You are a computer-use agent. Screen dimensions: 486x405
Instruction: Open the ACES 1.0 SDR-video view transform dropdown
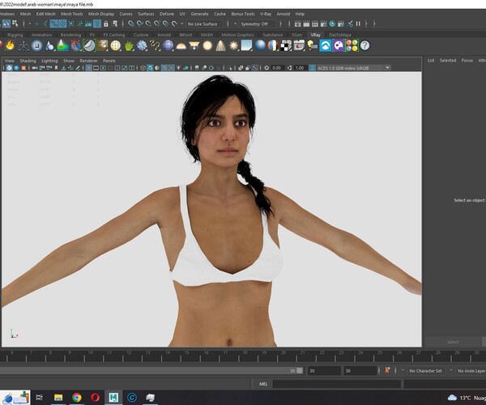(354, 67)
